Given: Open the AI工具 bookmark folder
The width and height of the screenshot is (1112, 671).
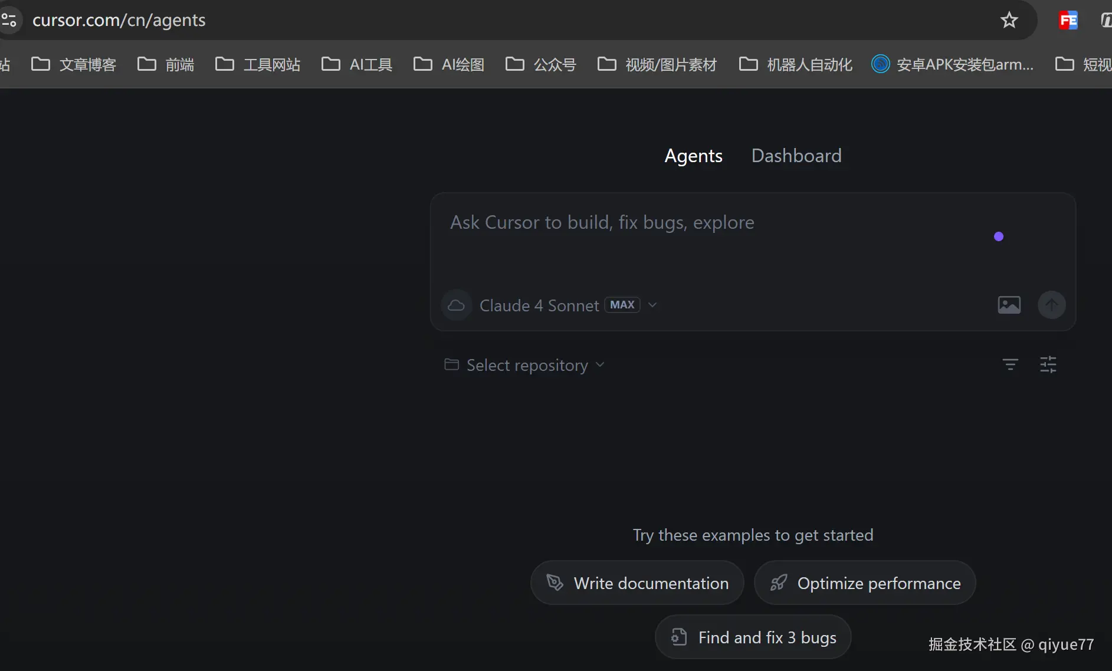Looking at the screenshot, I should (357, 64).
